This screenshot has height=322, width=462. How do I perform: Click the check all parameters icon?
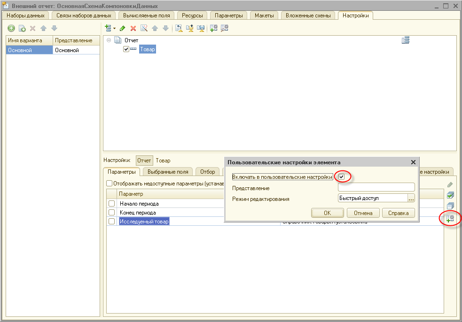[x=450, y=195]
